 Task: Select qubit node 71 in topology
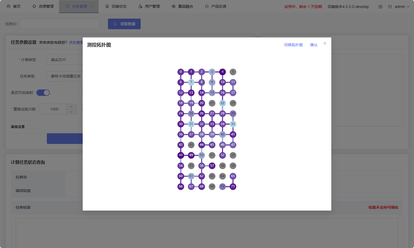tap(233, 186)
